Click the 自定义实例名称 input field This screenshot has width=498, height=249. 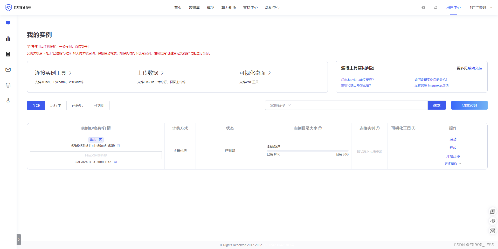(x=96, y=155)
